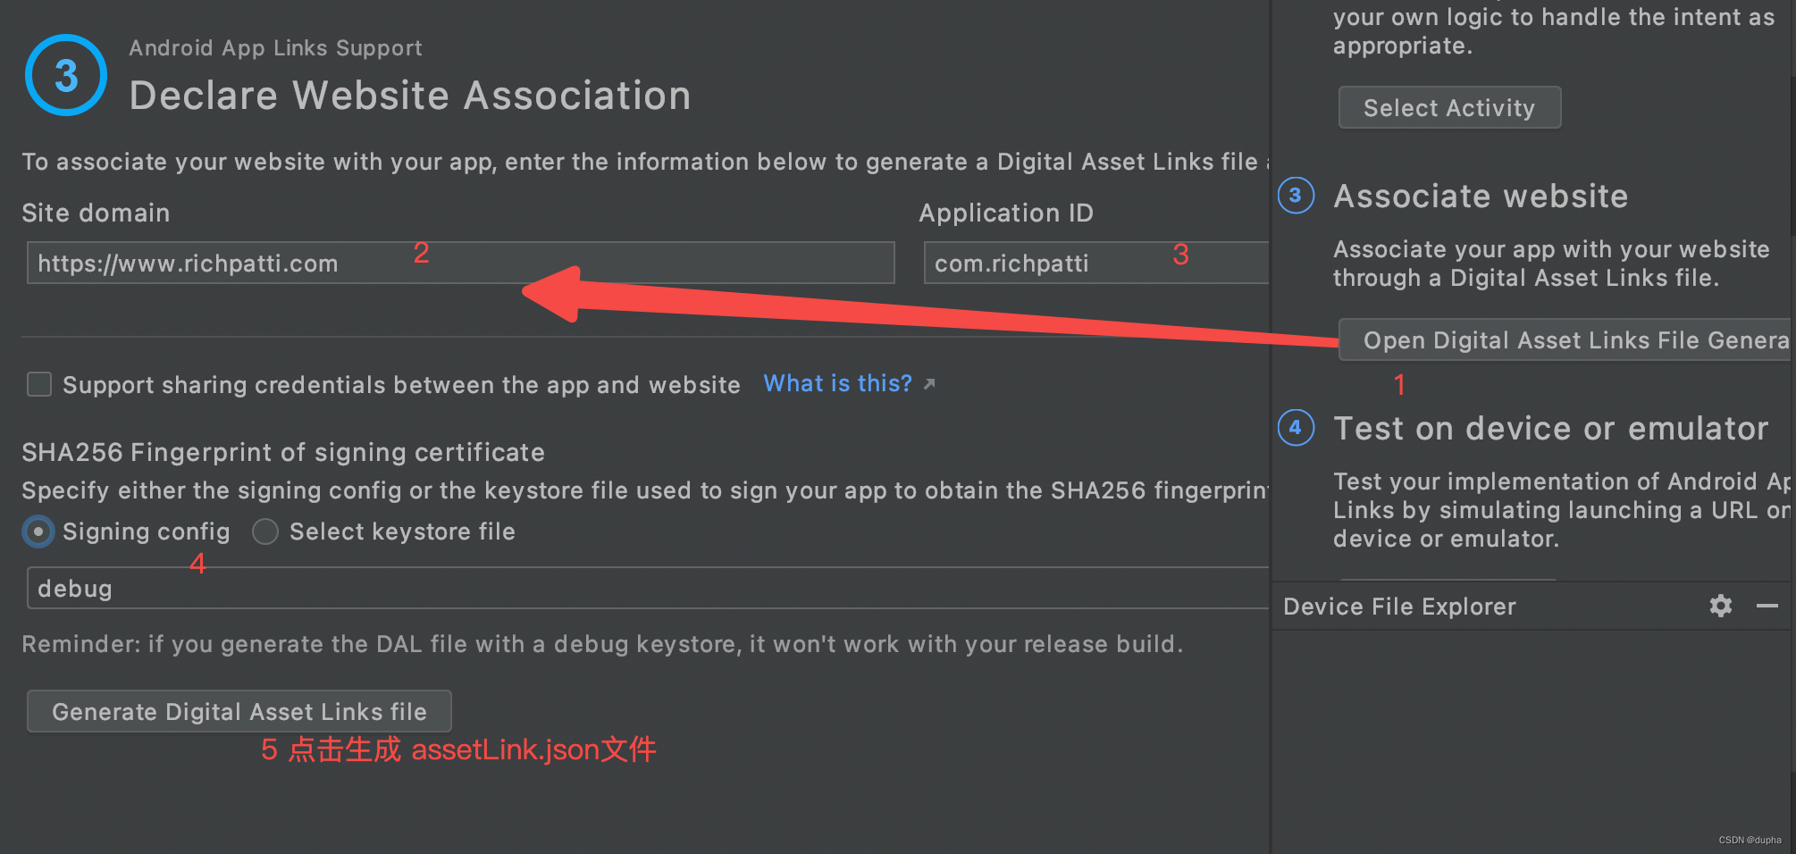Open the debug signing config dropdown
The image size is (1796, 854).
(648, 588)
